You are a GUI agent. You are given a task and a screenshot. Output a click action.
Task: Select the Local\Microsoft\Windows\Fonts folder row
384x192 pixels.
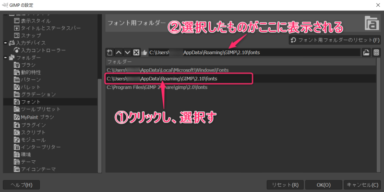[x=241, y=70]
